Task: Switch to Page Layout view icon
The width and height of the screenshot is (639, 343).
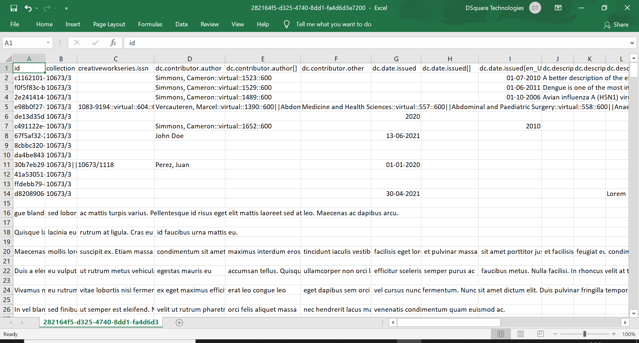Action: click(521, 334)
